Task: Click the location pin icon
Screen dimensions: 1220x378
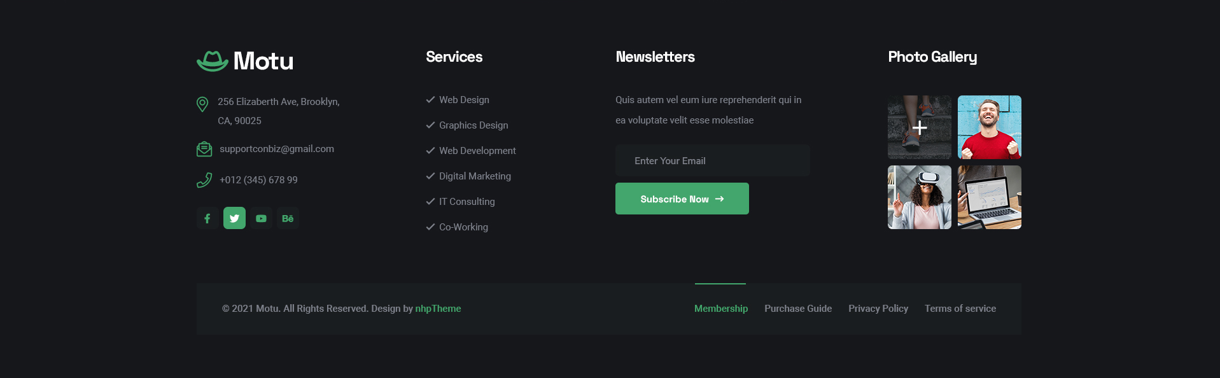Action: click(x=202, y=104)
